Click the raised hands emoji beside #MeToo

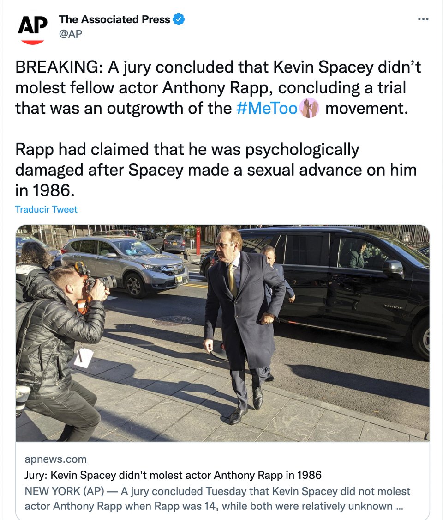309,108
